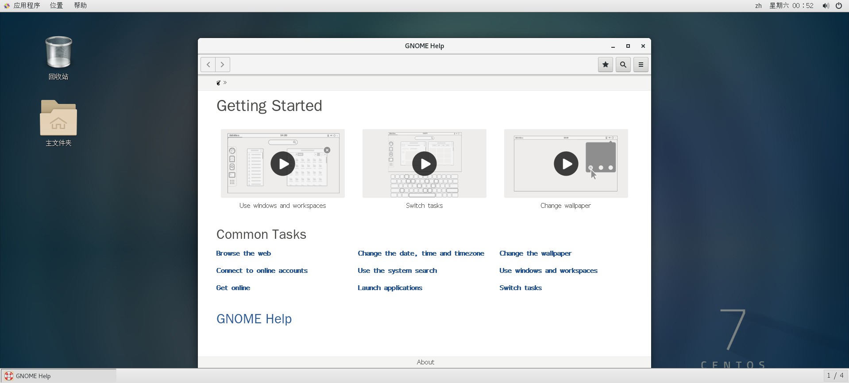
Task: Play the Change wallpaper video
Action: tap(566, 164)
